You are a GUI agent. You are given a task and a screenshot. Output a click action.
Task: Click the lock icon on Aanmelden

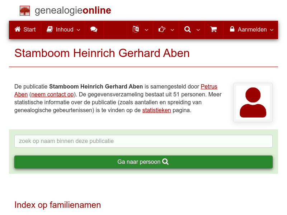[x=232, y=30]
